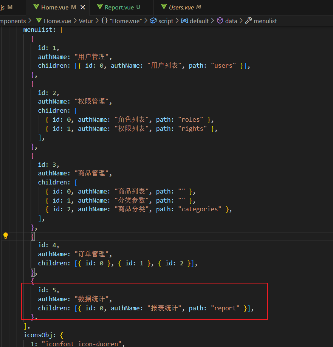Screen dimensions: 333x347
Task: Click the "分类参数" string
Action: click(132, 200)
